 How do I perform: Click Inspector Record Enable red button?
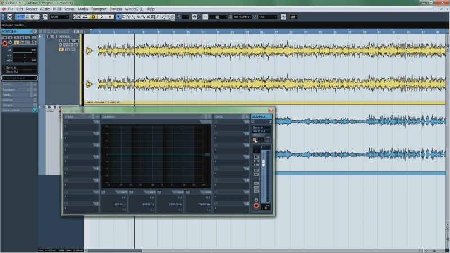point(4,43)
